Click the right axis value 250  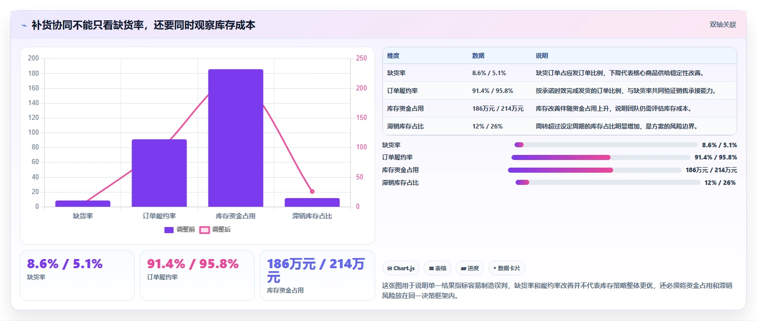[x=361, y=58]
